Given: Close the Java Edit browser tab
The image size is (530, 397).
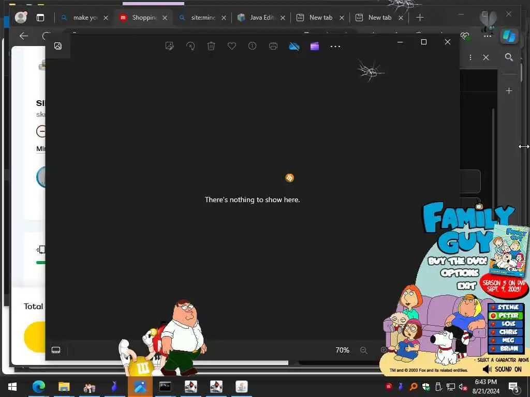Looking at the screenshot, I should coord(283,18).
